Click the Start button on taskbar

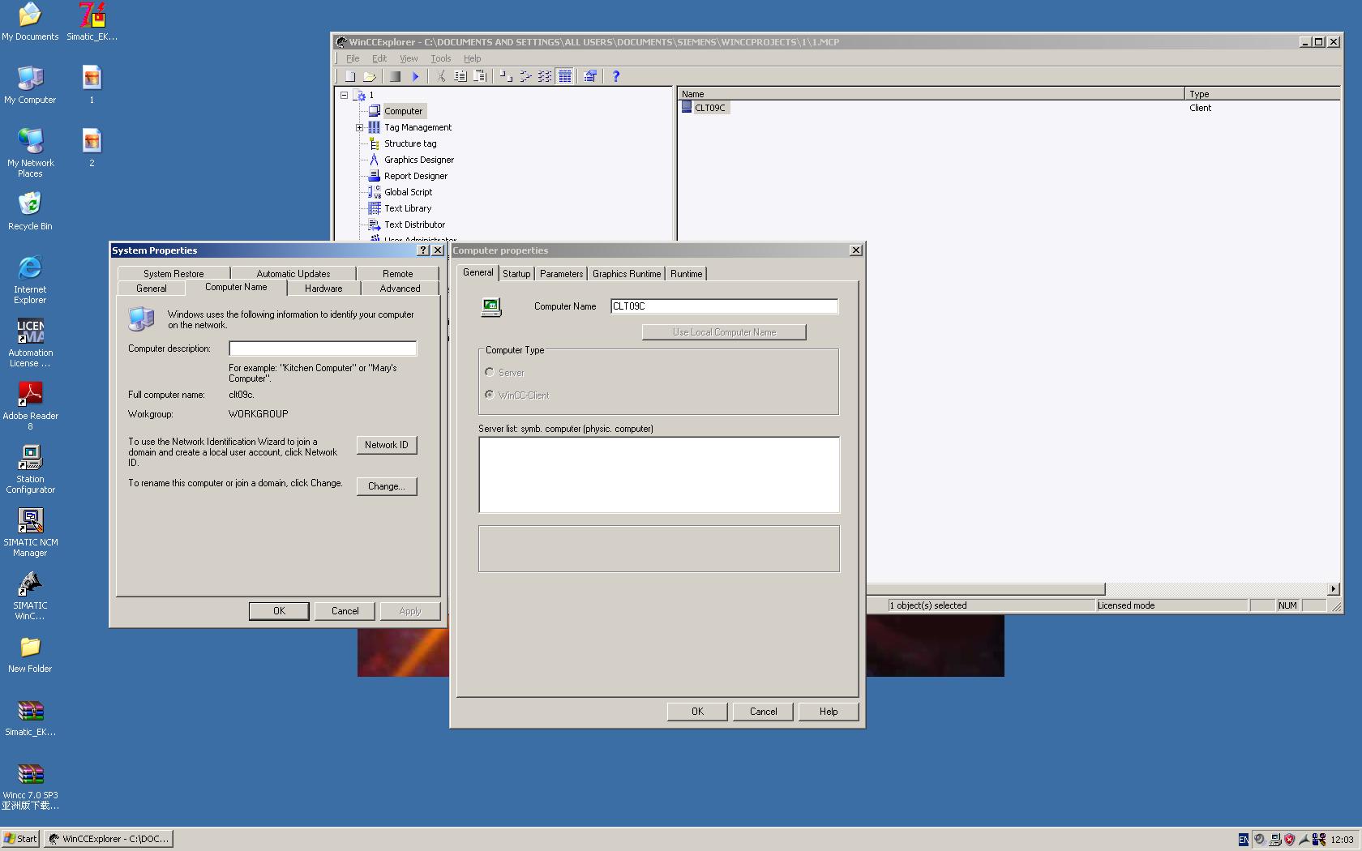click(20, 839)
